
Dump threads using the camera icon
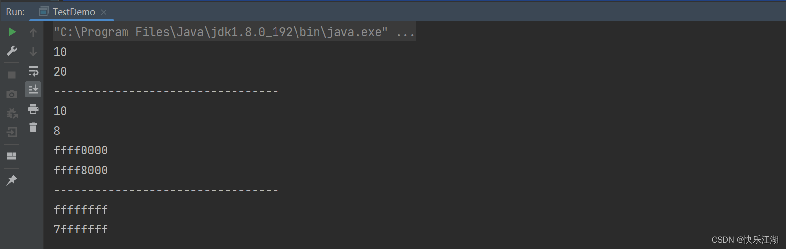point(12,94)
